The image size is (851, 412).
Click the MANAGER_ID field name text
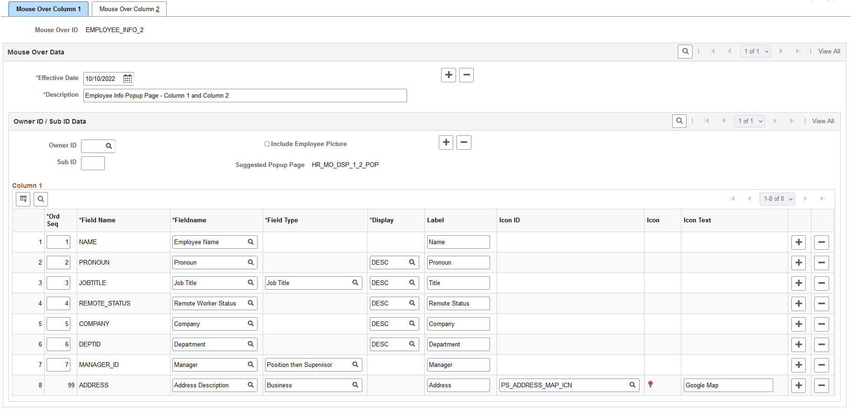point(99,365)
